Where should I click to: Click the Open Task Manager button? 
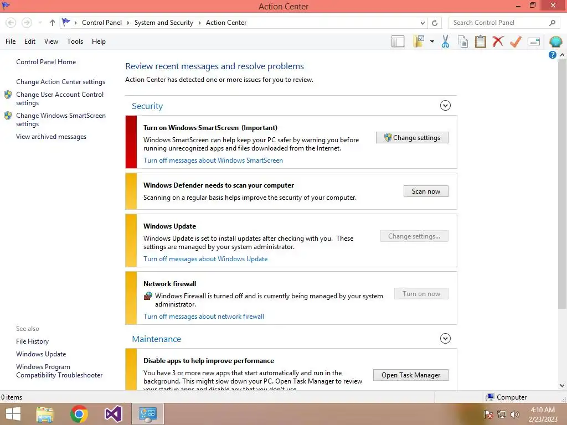pos(411,375)
